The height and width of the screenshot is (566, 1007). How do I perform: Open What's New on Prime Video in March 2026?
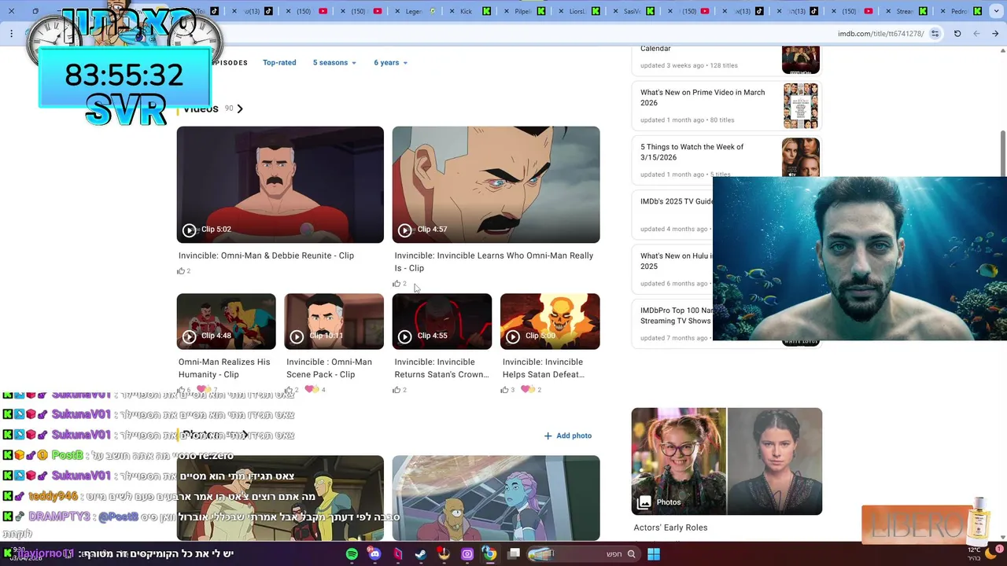pyautogui.click(x=703, y=97)
